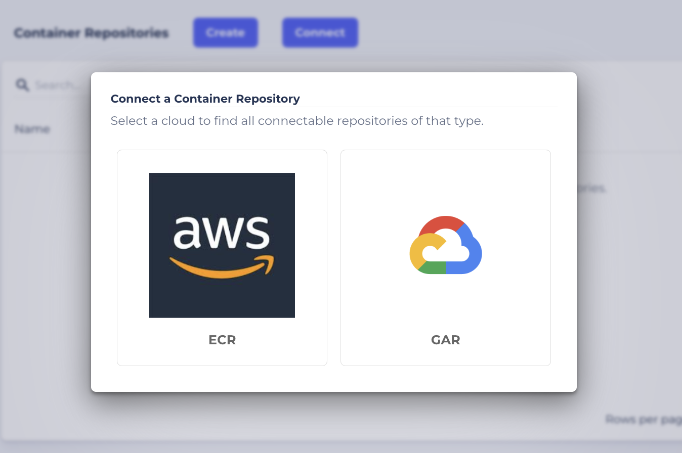The width and height of the screenshot is (682, 453).
Task: Click the Name column header
Action: 32,129
